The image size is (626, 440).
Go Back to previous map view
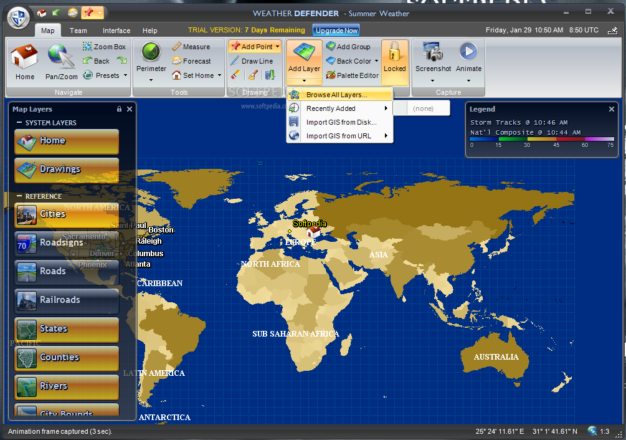96,60
